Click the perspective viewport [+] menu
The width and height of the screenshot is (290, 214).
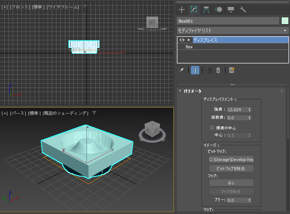click(5, 113)
